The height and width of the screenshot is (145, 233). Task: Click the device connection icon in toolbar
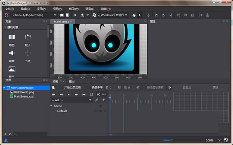[x=7, y=15]
